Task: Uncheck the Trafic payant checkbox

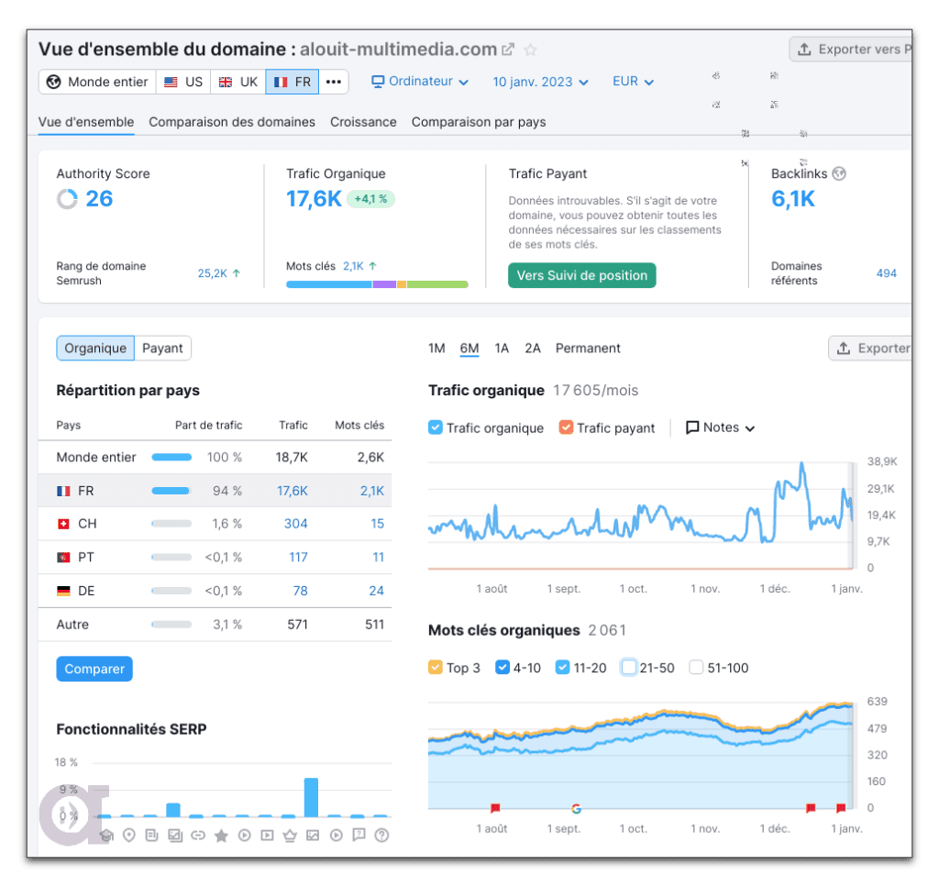Action: coord(566,427)
